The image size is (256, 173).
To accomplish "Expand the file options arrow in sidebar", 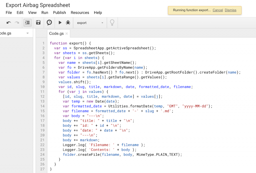I will [x=27, y=33].
